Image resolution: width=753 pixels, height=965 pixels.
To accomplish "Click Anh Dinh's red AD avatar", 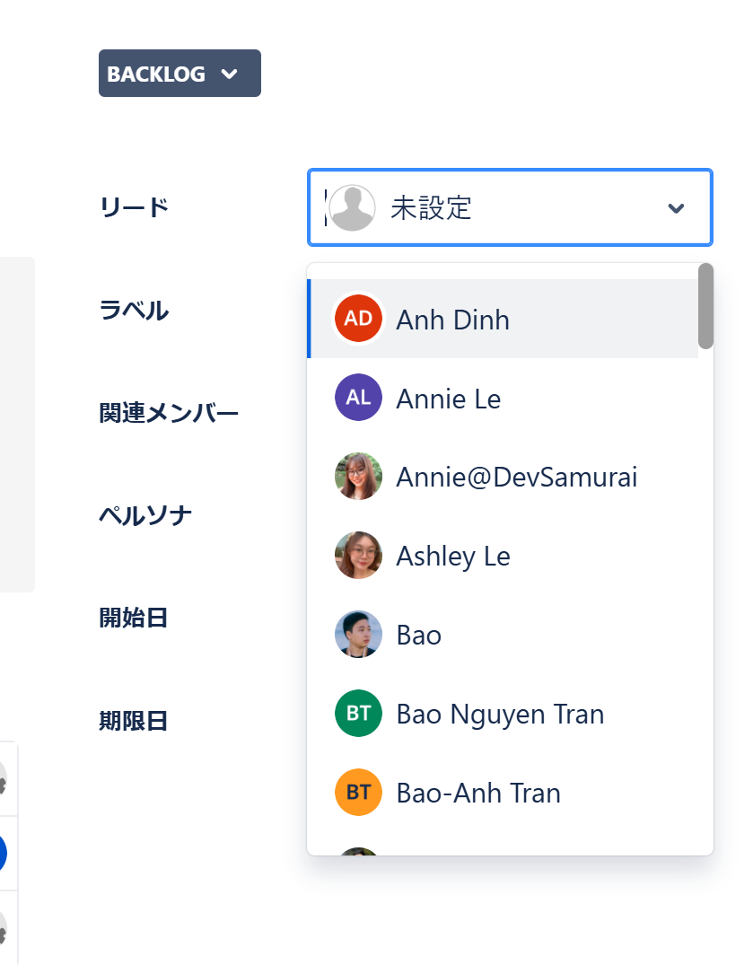I will 358,319.
